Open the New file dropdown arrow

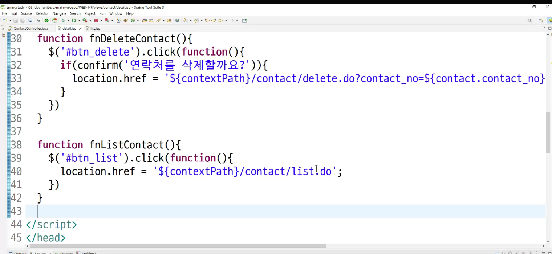pyautogui.click(x=10, y=21)
